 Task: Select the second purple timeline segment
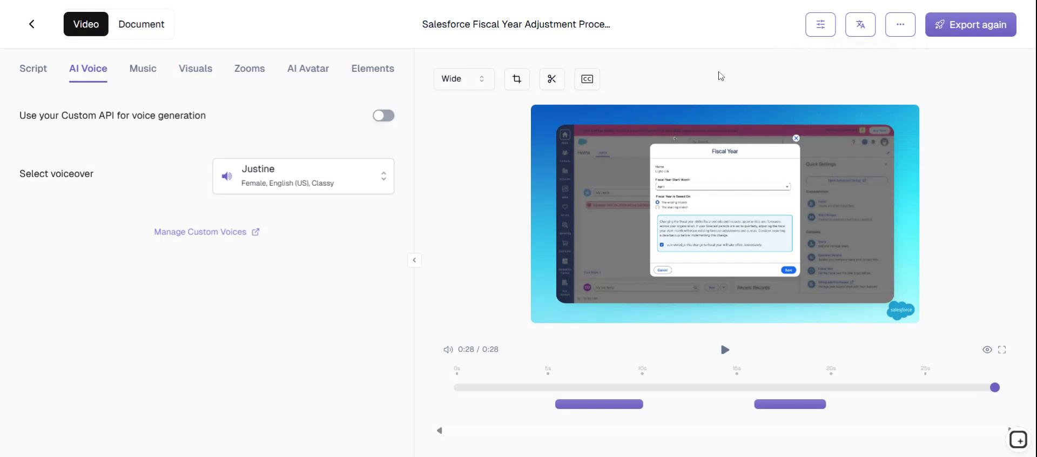click(790, 404)
